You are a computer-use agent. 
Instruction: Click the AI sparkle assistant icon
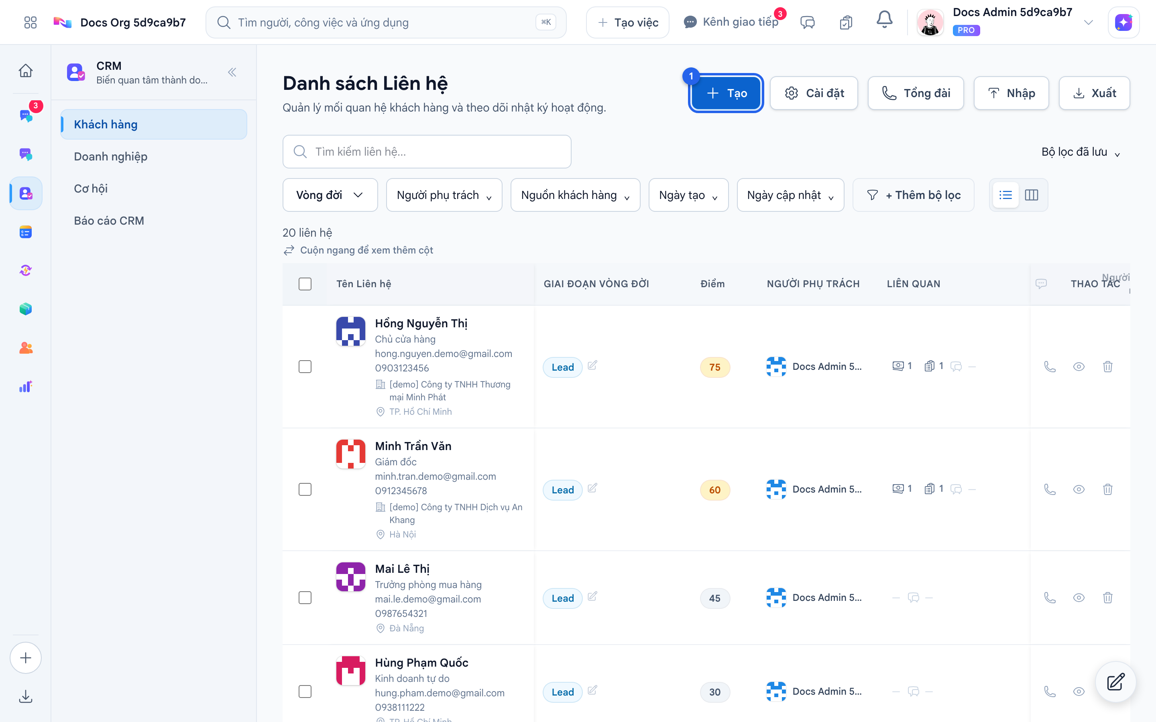point(1123,22)
